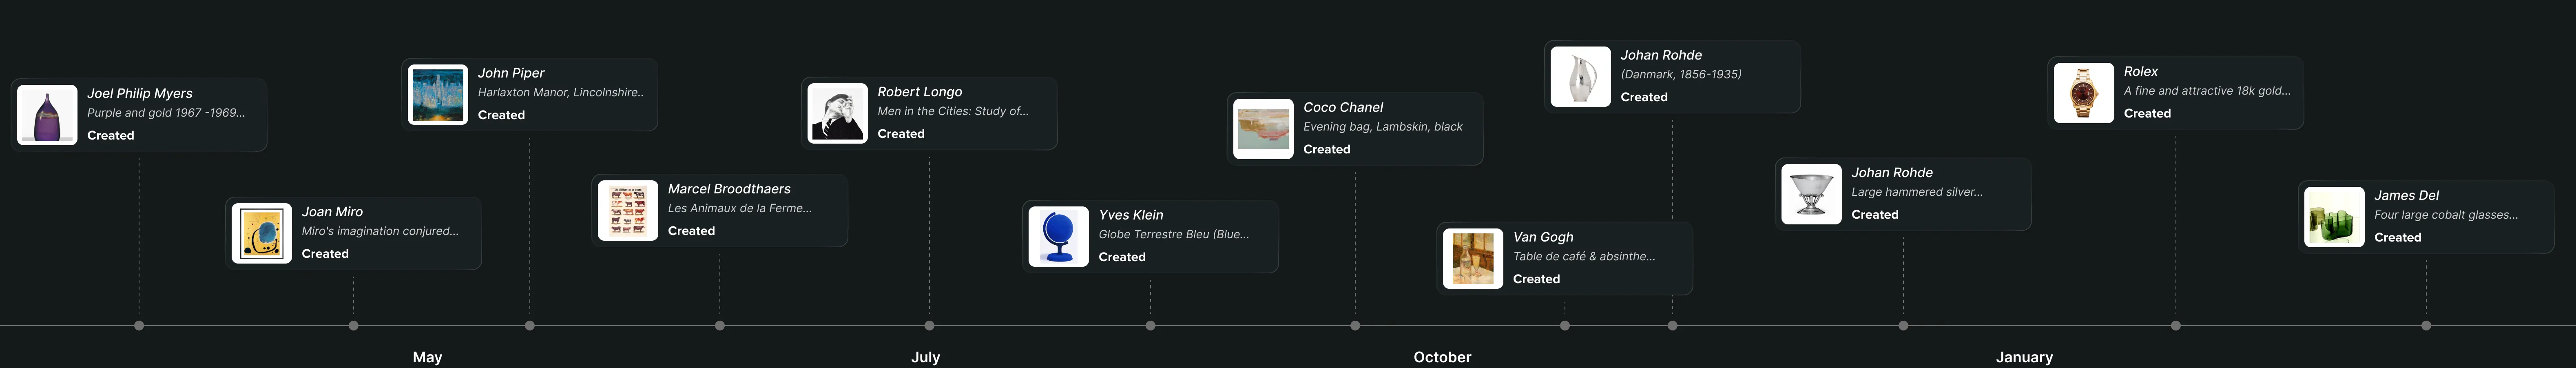The width and height of the screenshot is (2576, 368).
Task: Click the James Del cobalt glasses thumbnail
Action: pos(2334,217)
